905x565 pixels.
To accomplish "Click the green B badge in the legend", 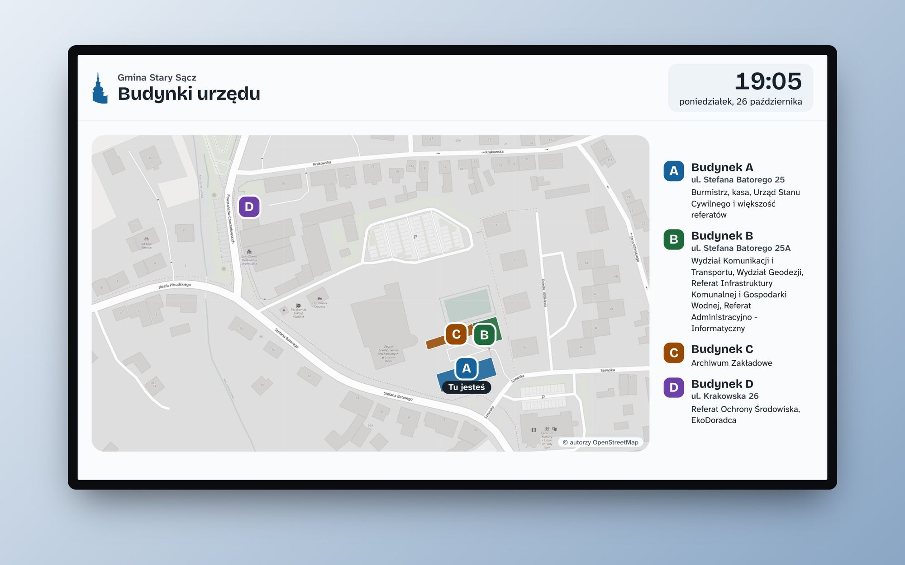I will pyautogui.click(x=674, y=239).
